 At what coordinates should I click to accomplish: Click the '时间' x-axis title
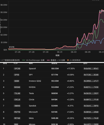pyautogui.click(x=57, y=55)
